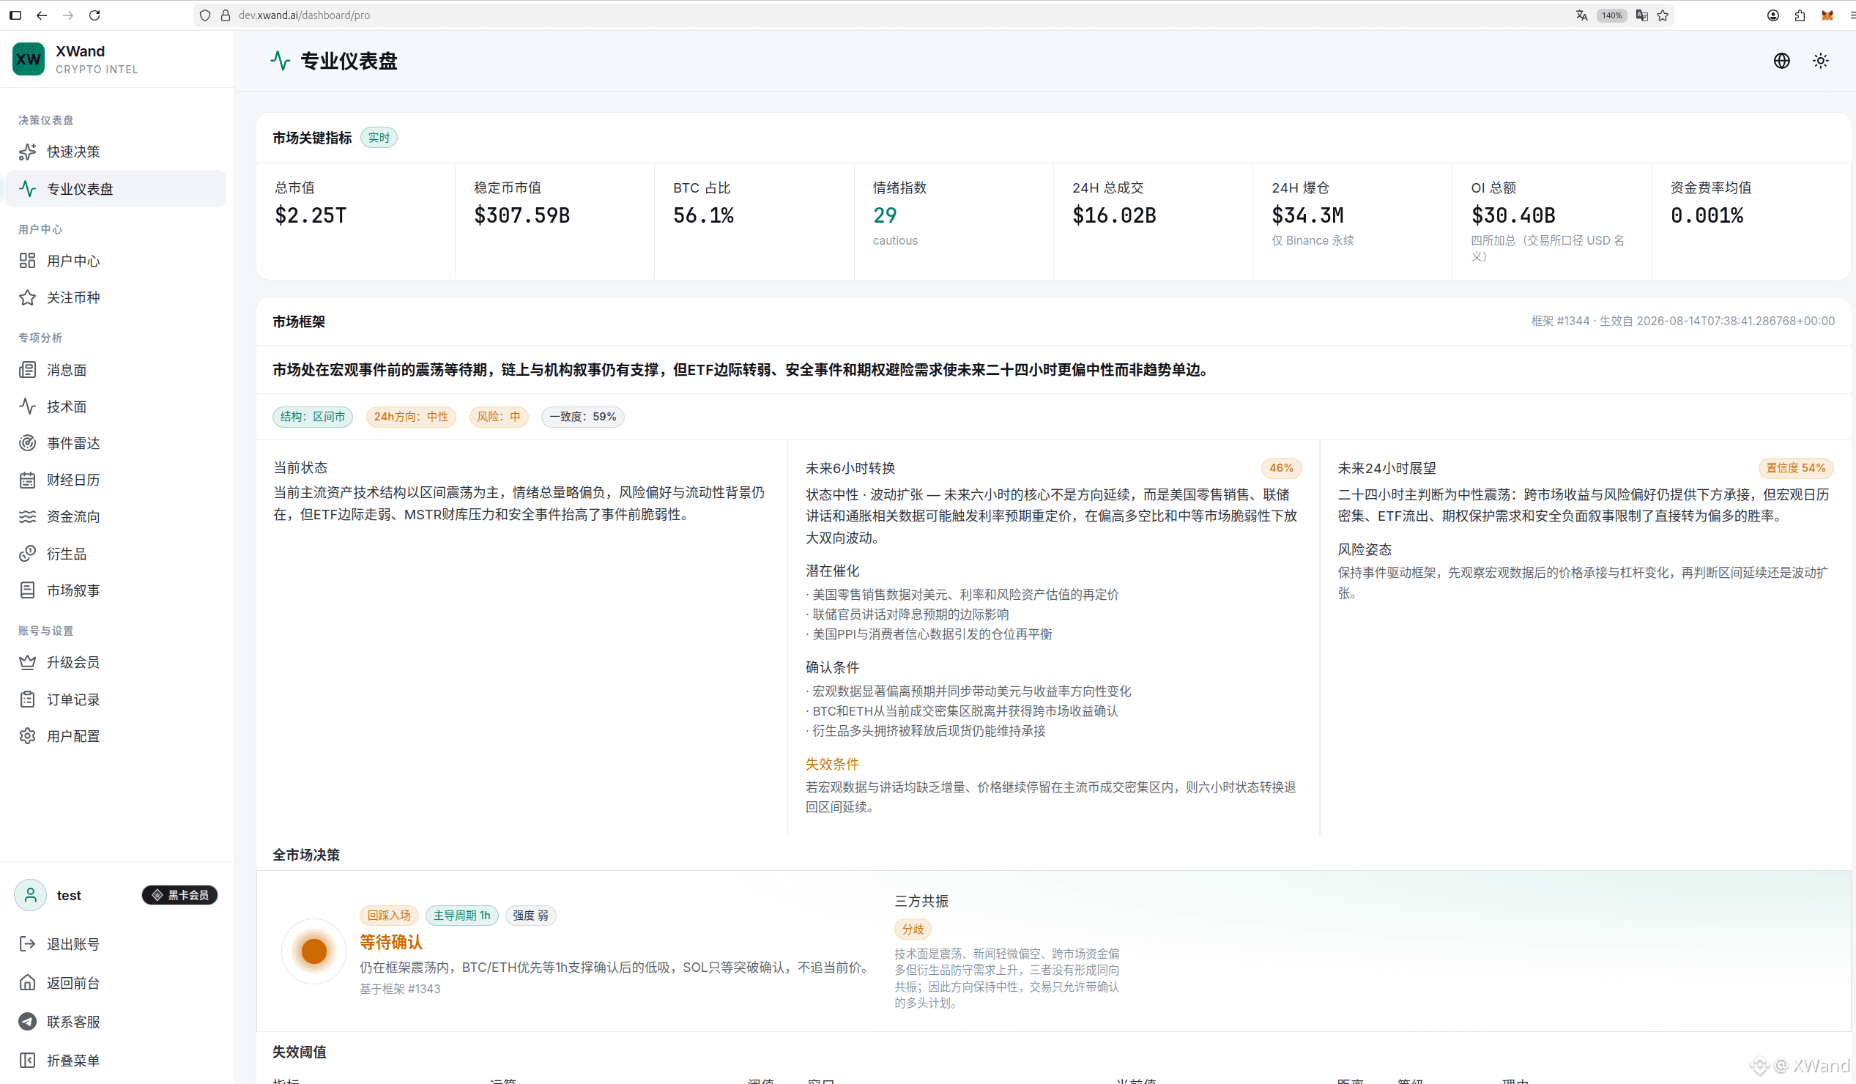
Task: Click the 24H 爆仓 $34.3M value
Action: (1307, 215)
